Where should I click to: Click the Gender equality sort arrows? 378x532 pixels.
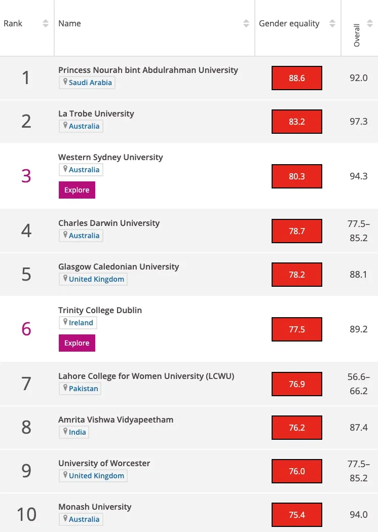332,23
